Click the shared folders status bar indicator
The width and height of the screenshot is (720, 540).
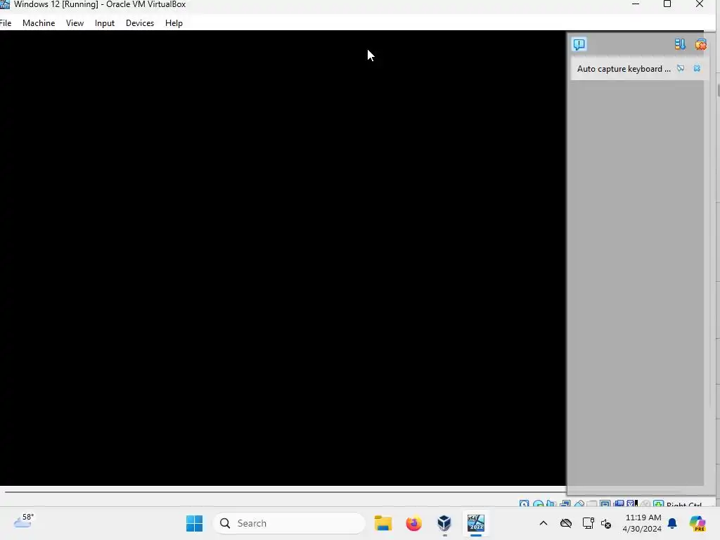pos(592,503)
